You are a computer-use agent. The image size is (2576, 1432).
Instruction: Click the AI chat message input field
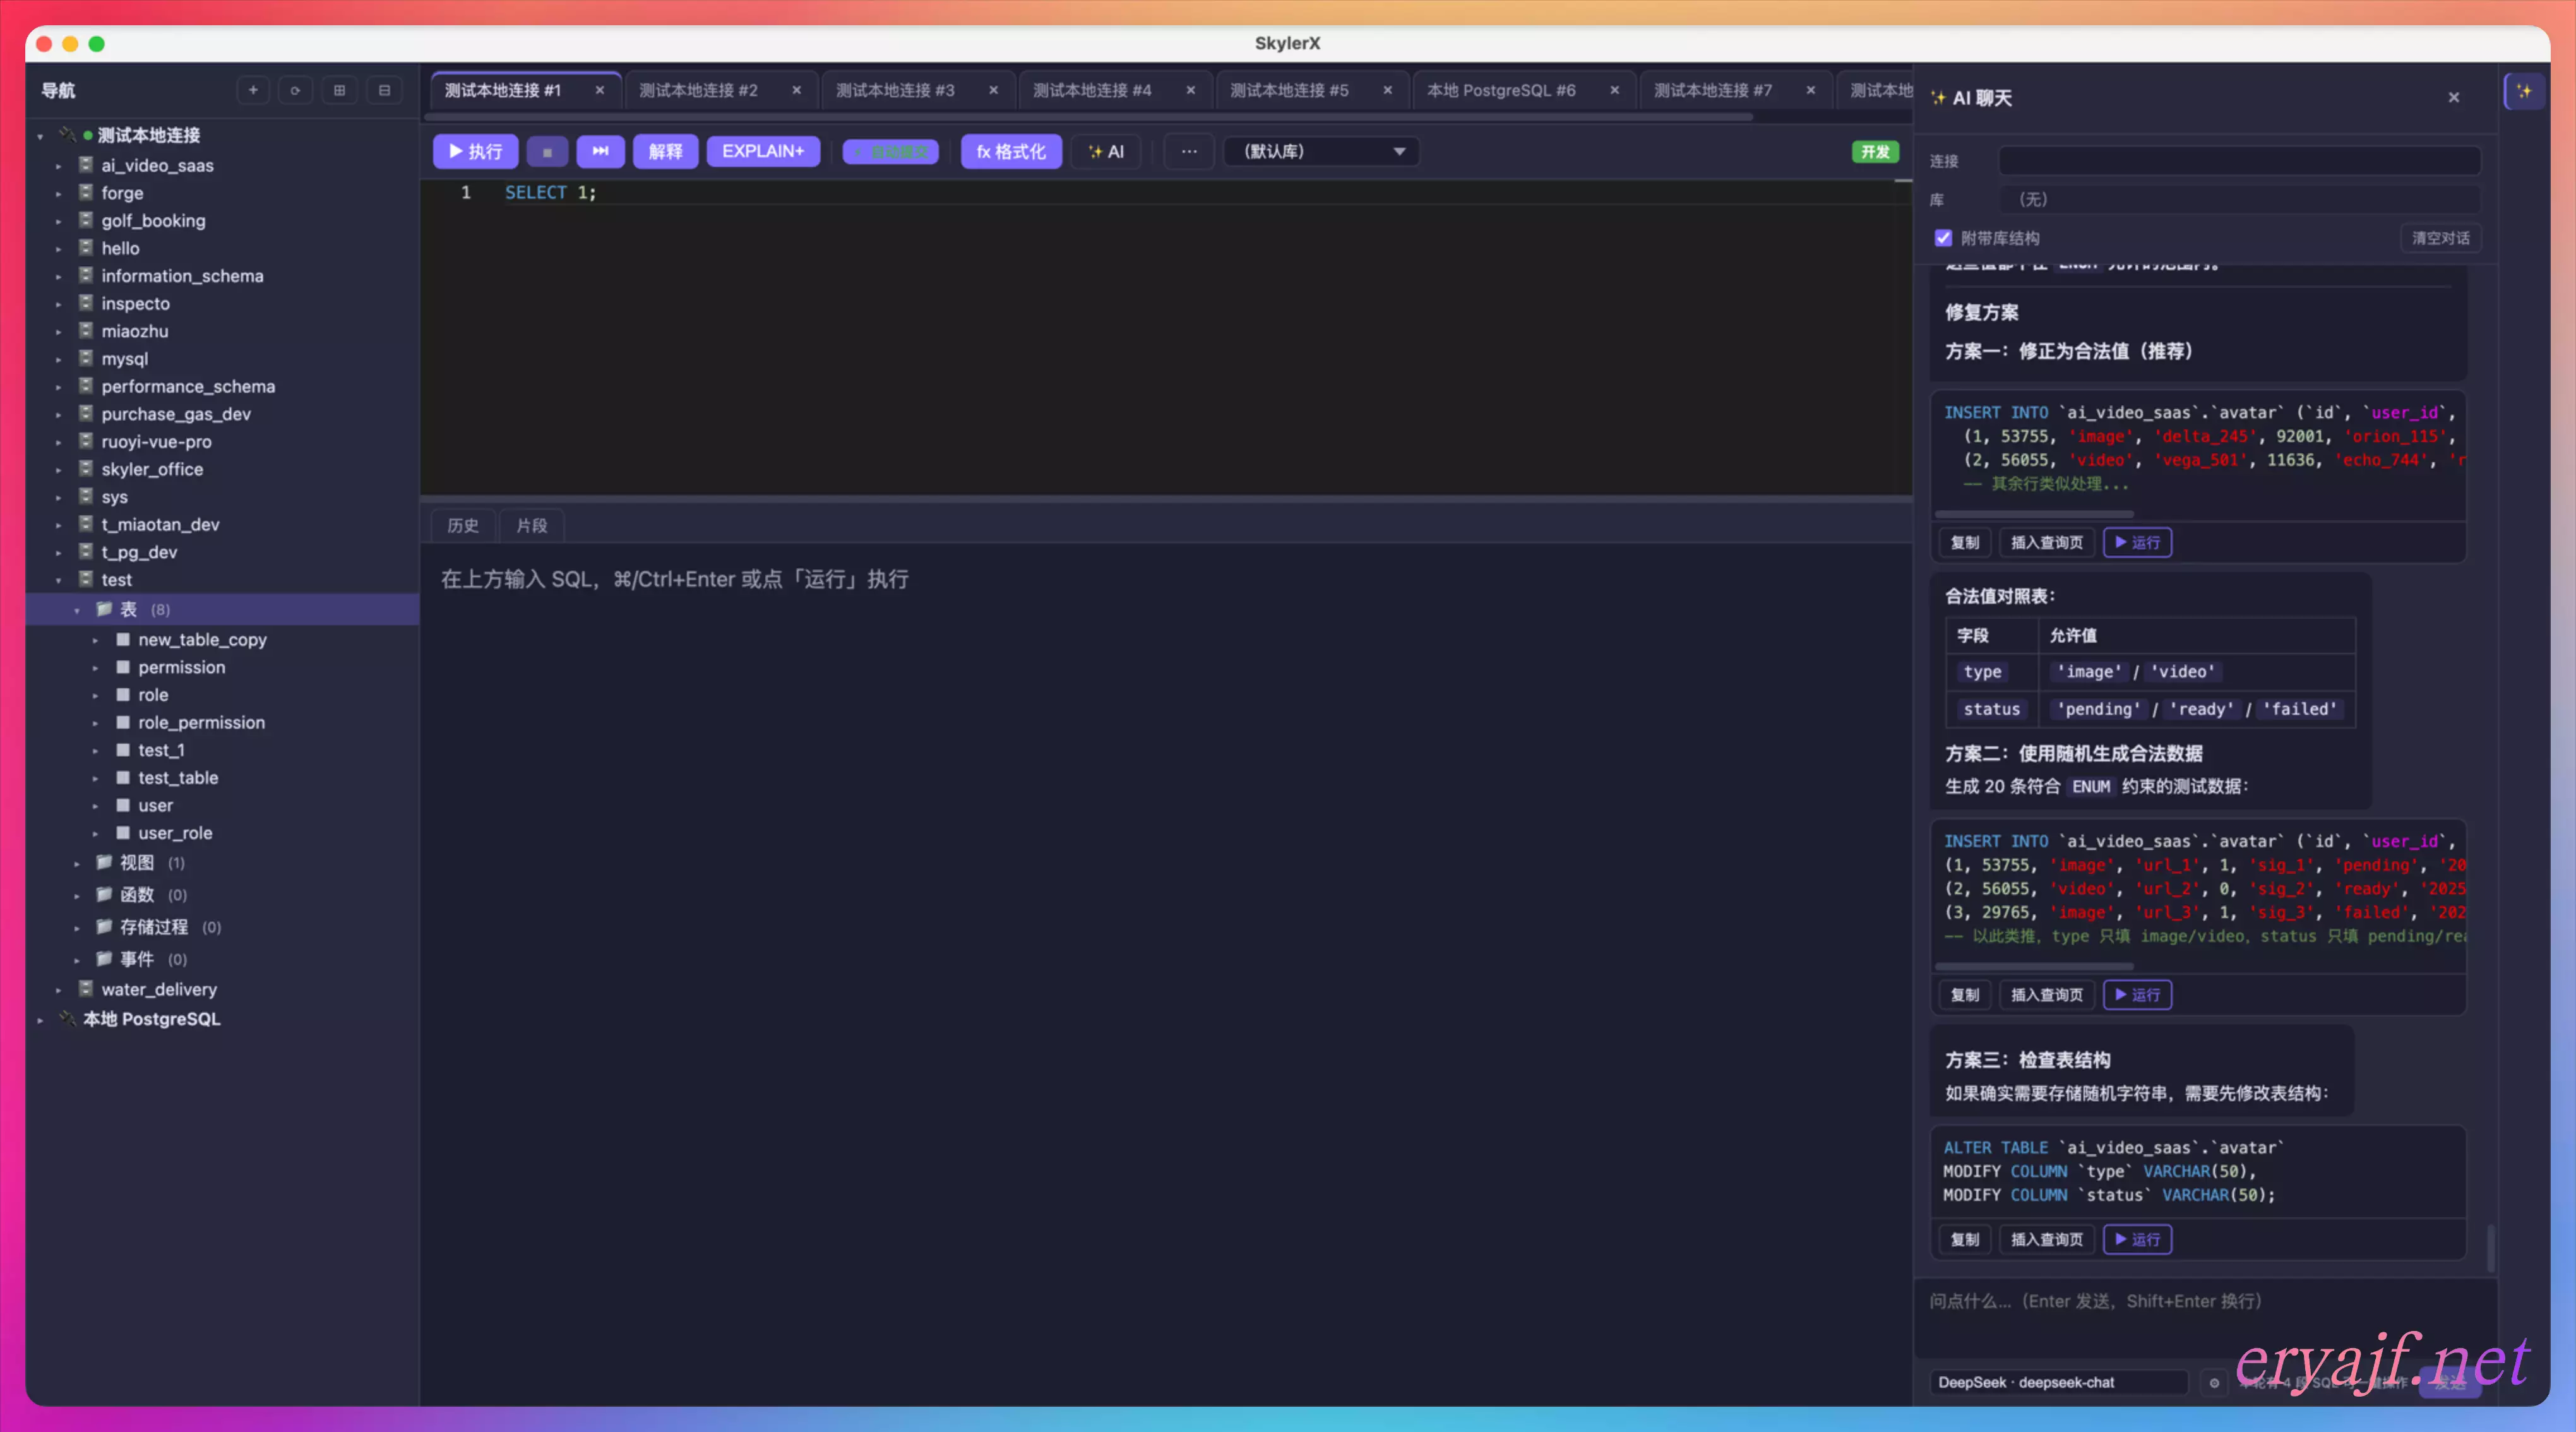pos(2205,1318)
